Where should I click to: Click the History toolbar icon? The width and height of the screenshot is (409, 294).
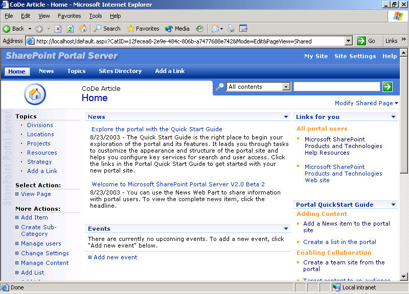pos(199,29)
